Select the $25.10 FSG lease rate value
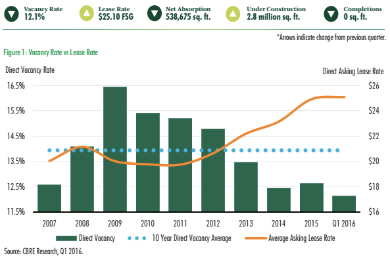This screenshot has width=390, height=260. point(116,17)
